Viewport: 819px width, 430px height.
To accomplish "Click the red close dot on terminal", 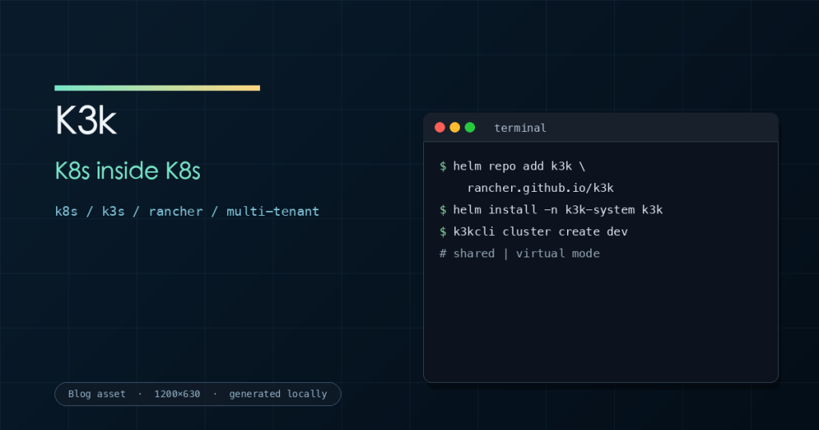I will click(x=440, y=127).
